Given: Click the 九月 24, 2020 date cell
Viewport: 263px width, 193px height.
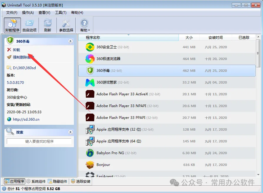Looking at the screenshot, I should [216, 153].
